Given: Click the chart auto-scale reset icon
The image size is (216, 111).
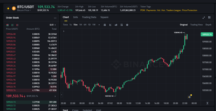Looking at the screenshot, I should 207,103.
